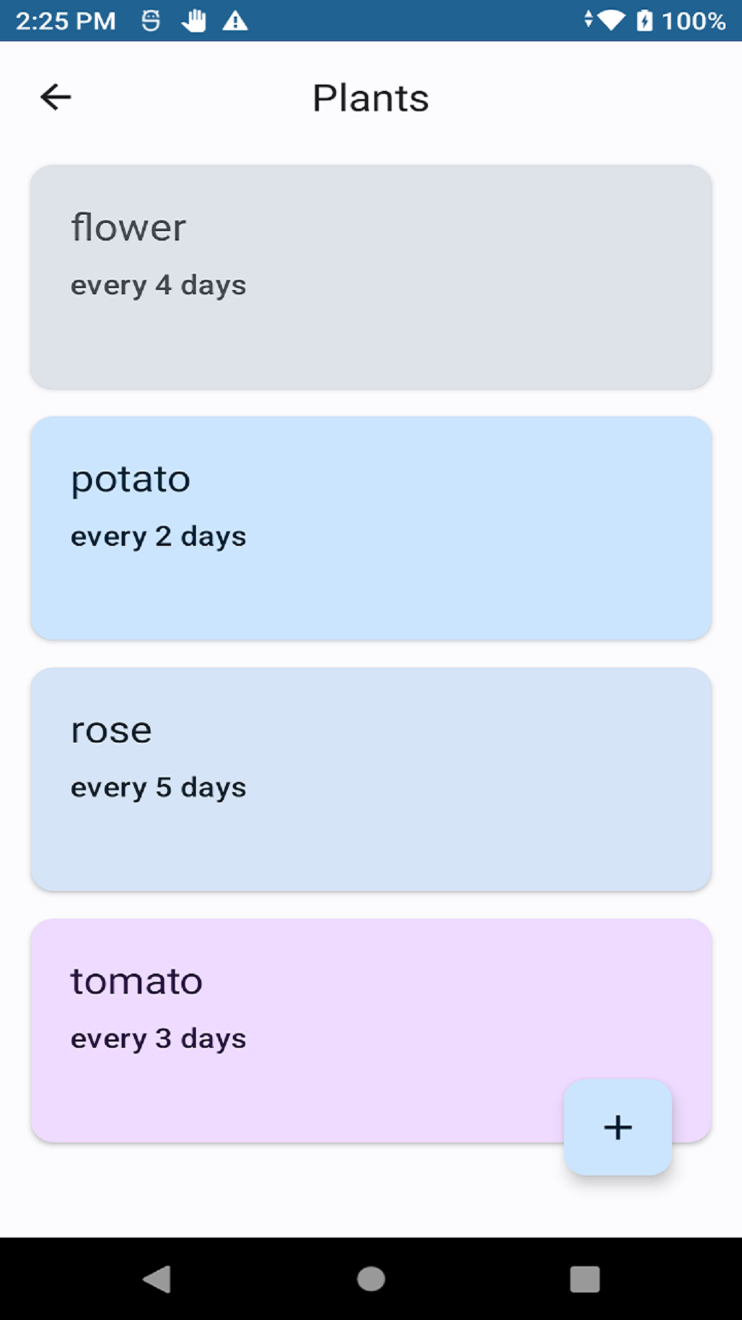
Task: Open the flower plant card
Action: click(371, 277)
